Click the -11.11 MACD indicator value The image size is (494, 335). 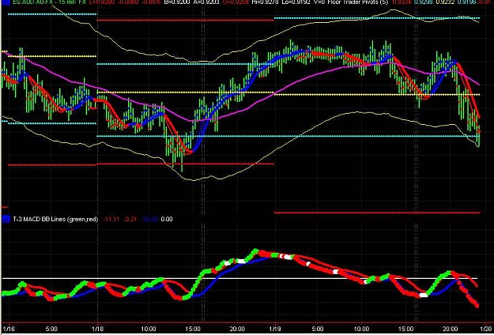pos(111,219)
